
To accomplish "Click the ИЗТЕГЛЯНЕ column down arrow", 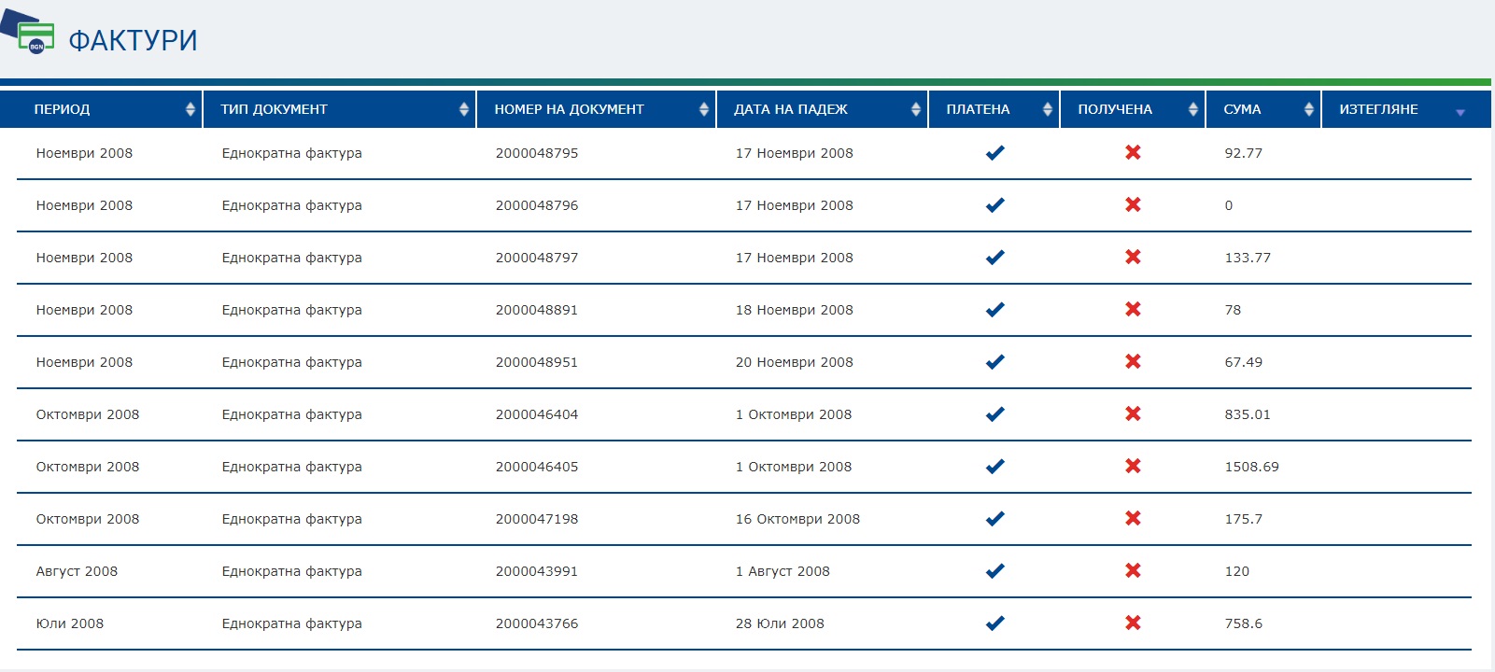I will pos(1460,113).
